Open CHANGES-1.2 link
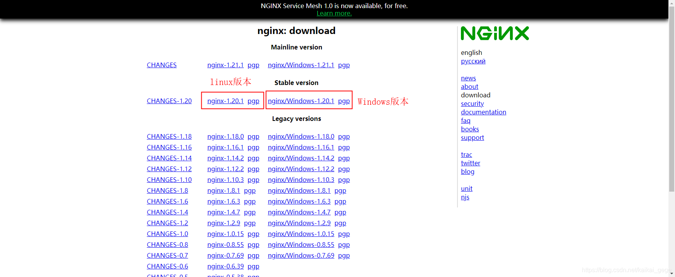 tap(167, 223)
